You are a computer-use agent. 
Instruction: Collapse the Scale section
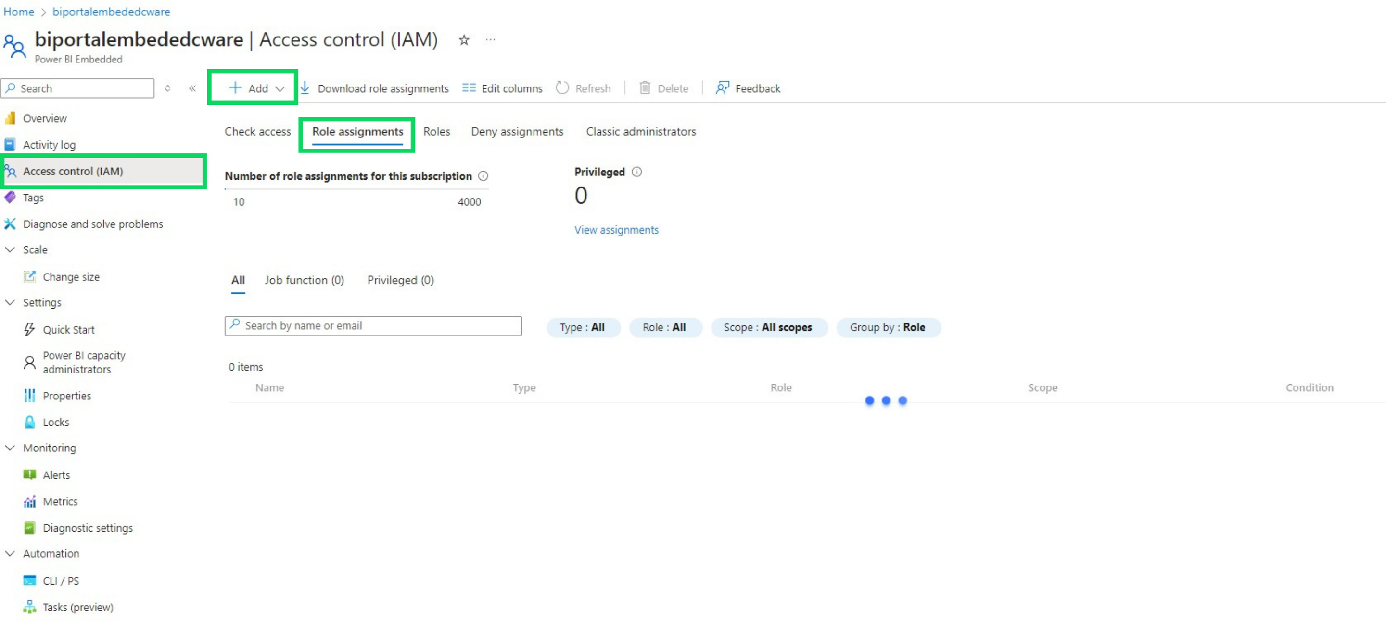10,250
